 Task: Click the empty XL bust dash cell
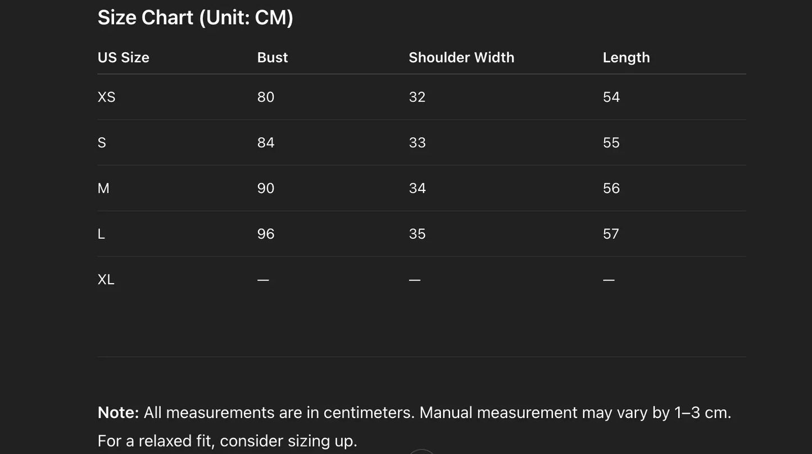[263, 279]
